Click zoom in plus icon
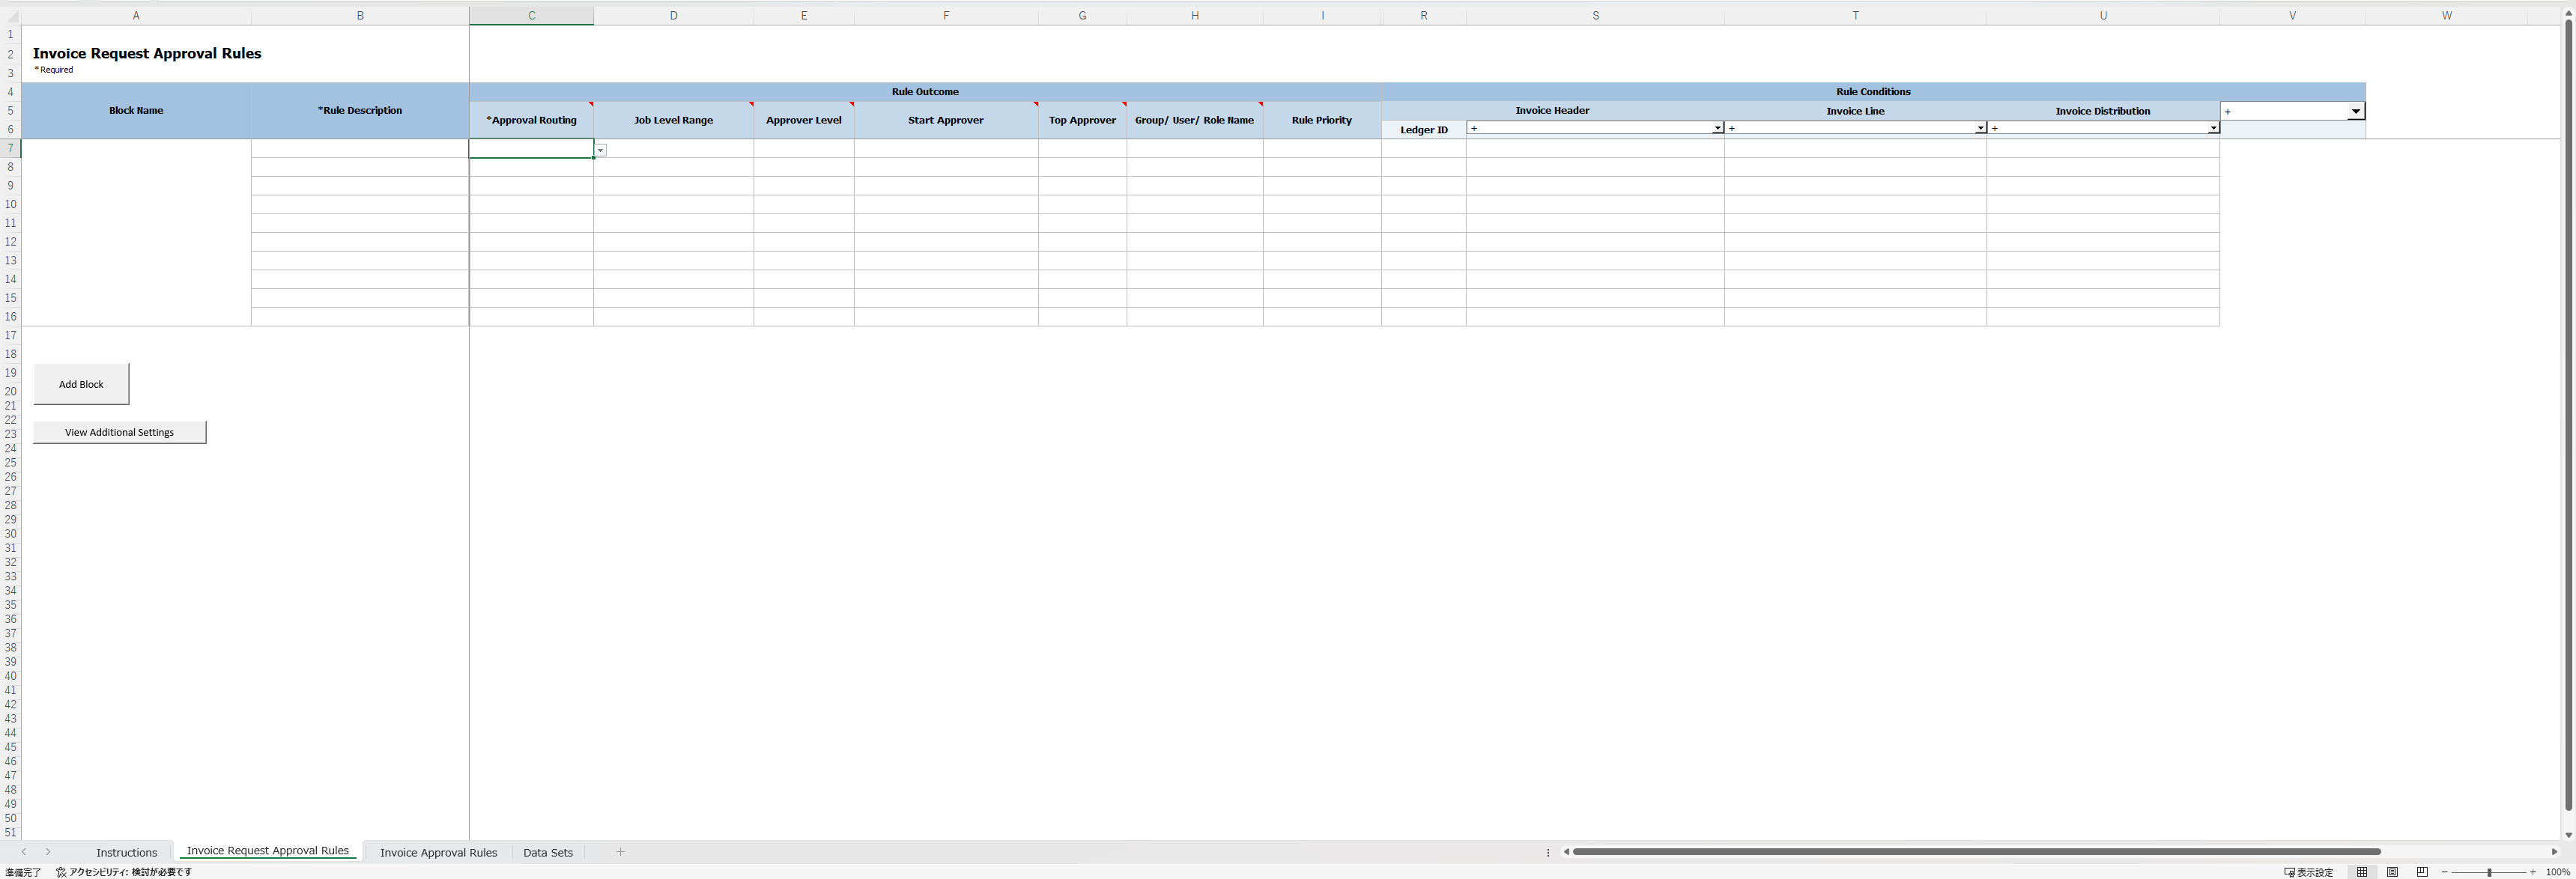 (x=2532, y=872)
